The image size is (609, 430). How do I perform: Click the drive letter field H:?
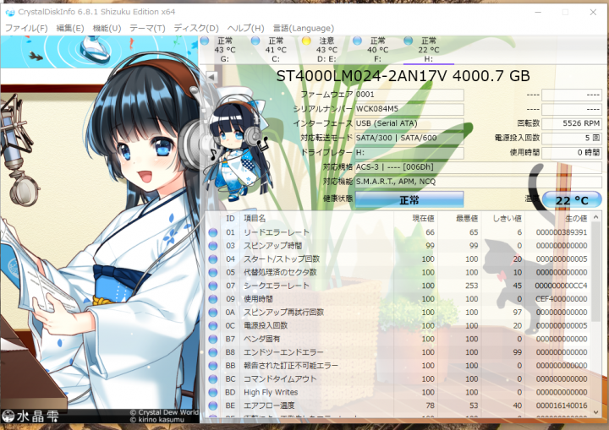409,153
